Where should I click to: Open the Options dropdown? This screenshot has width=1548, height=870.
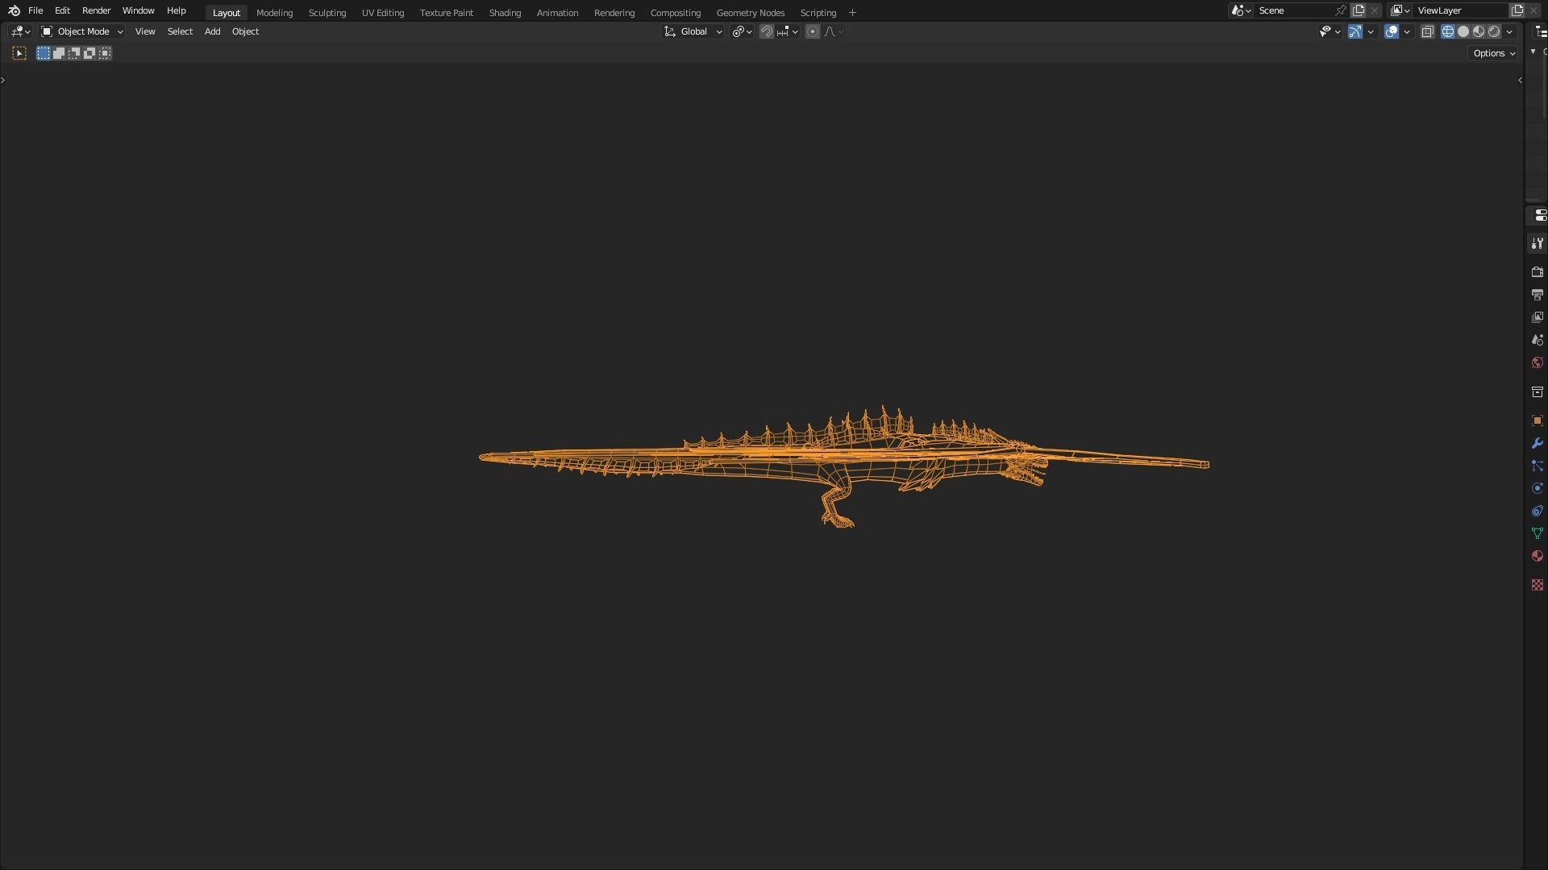coord(1494,53)
